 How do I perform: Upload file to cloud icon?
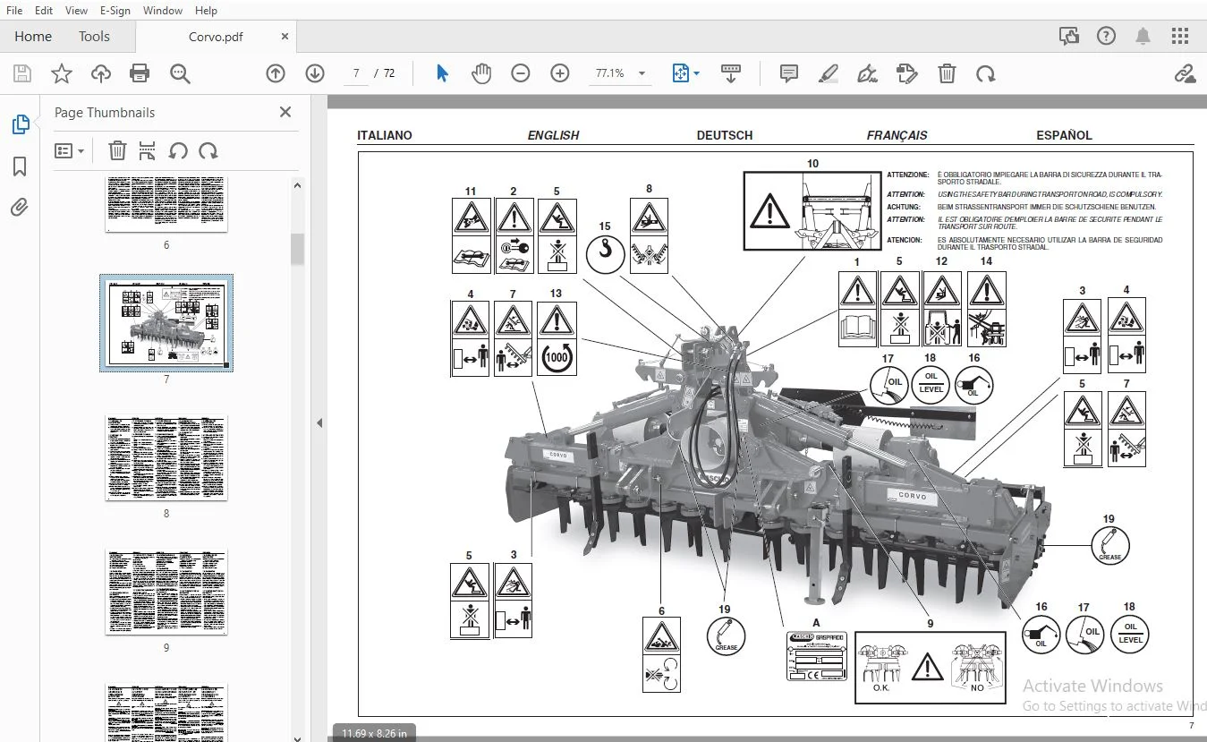coord(100,73)
